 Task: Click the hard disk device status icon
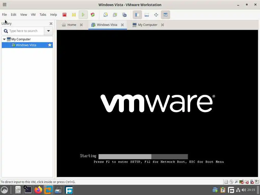point(226,182)
